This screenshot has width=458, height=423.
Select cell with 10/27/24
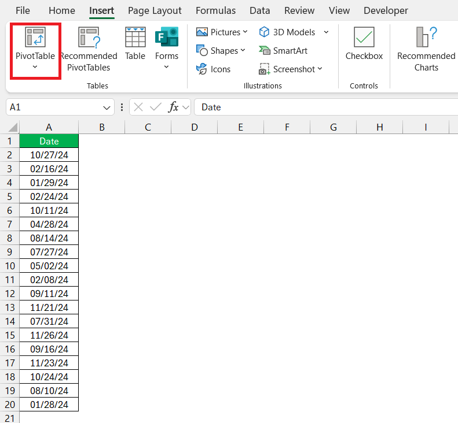click(x=49, y=155)
